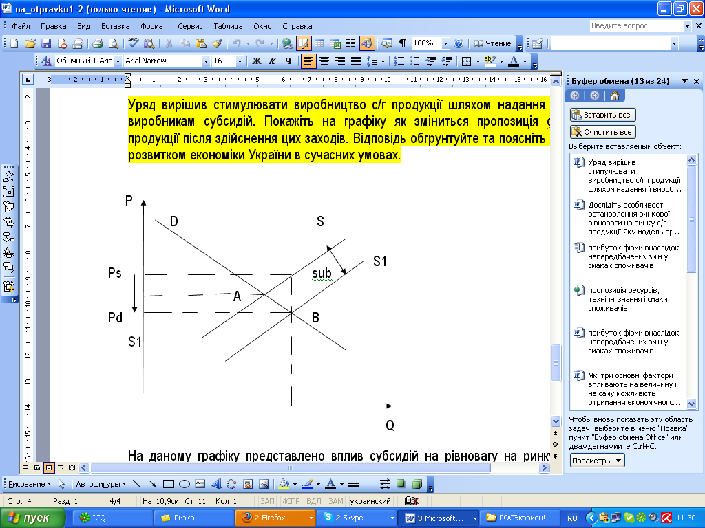Justify paragraph text alignment
Screen dimensions: 705x528
pos(356,60)
